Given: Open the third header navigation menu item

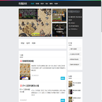Looking at the screenshot, I should tap(42, 4).
